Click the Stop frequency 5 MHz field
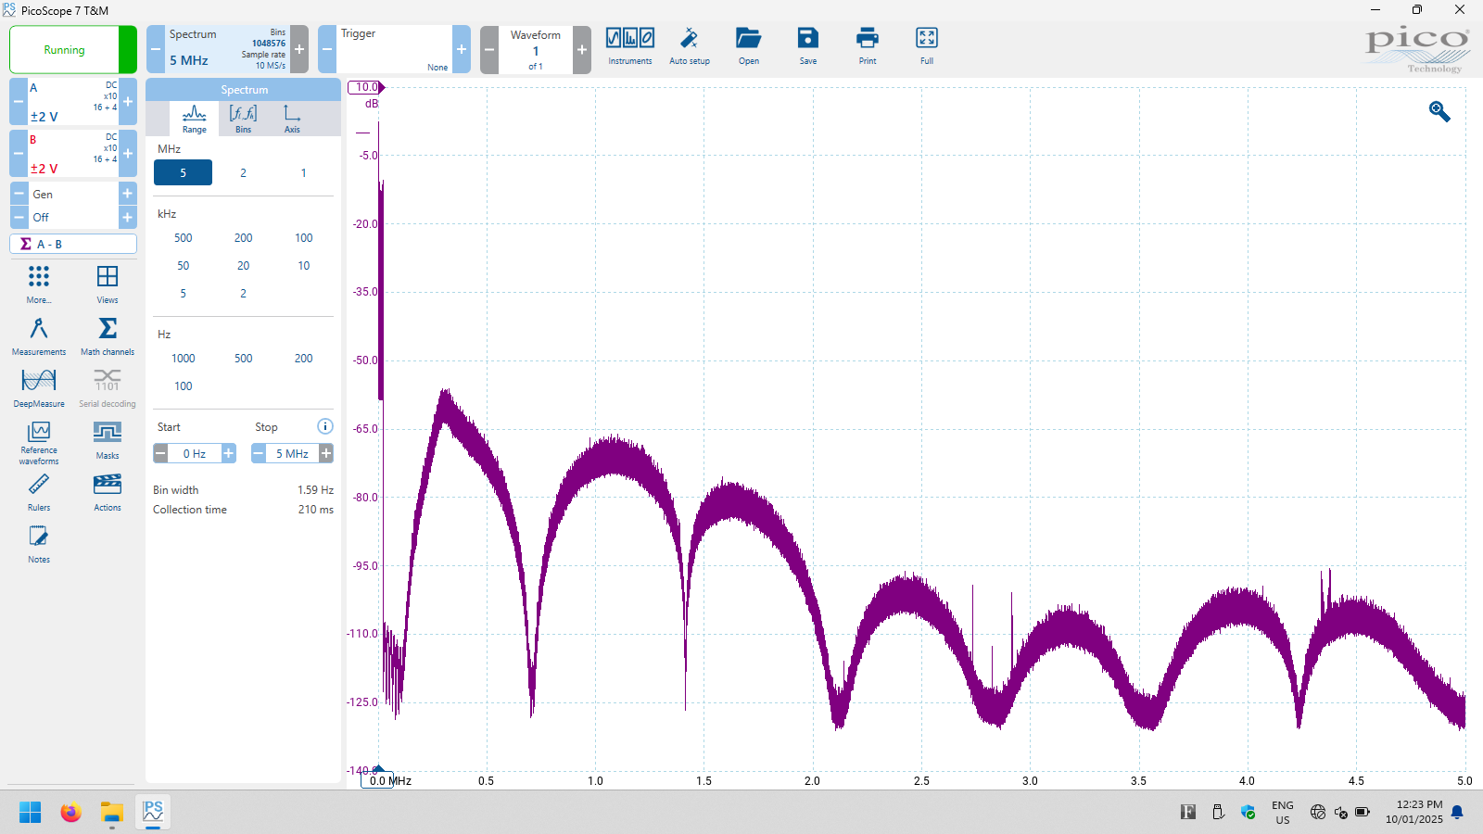This screenshot has width=1483, height=834. coord(292,453)
